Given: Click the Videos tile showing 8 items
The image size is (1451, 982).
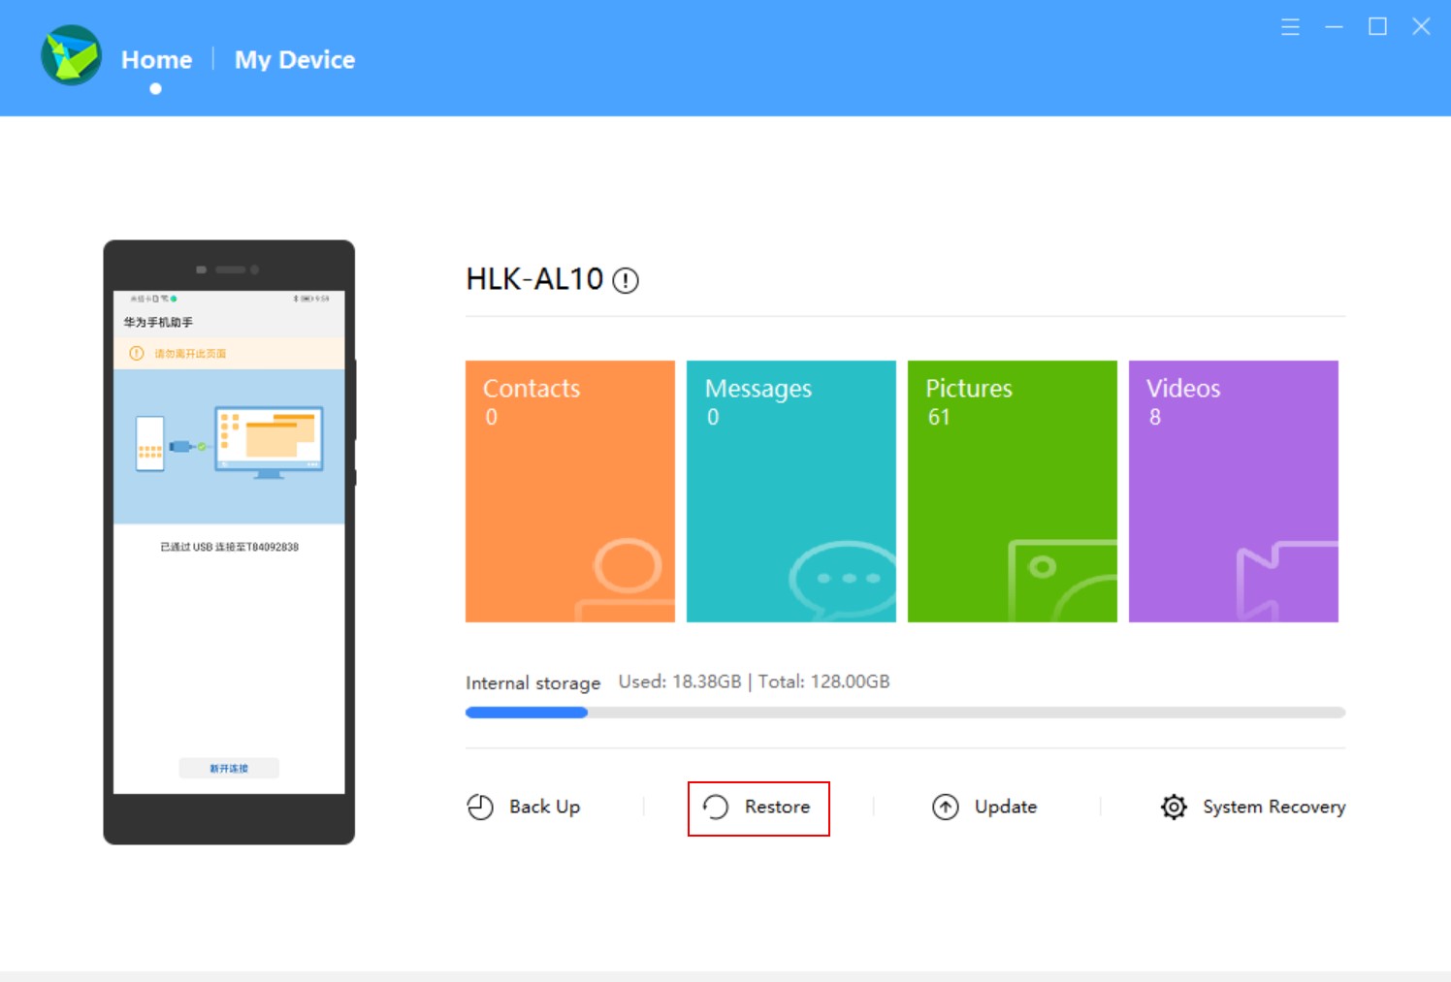Looking at the screenshot, I should (x=1233, y=491).
